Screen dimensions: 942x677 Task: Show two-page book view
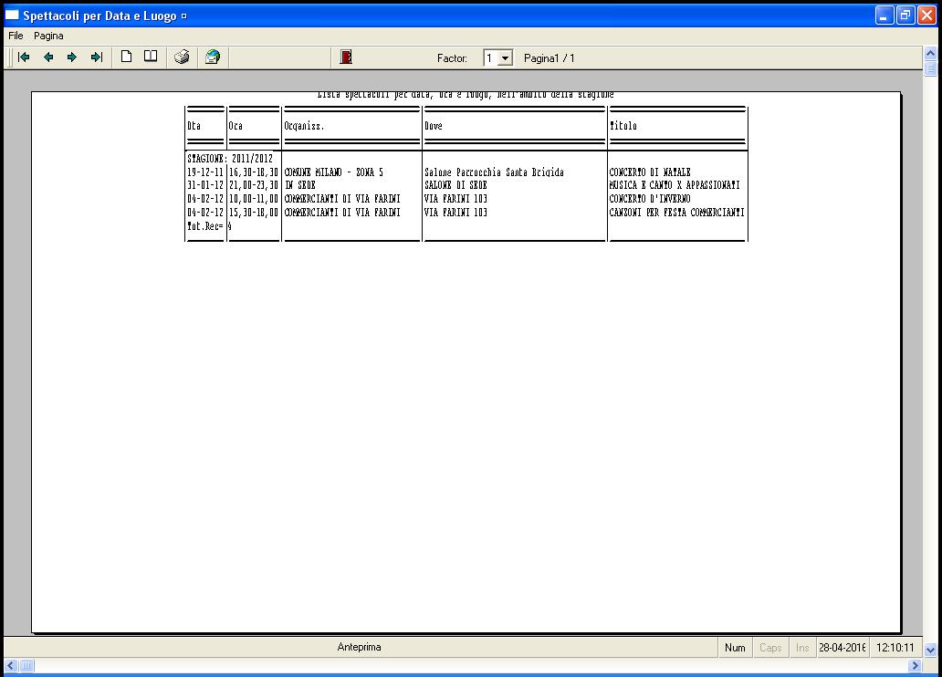pyautogui.click(x=151, y=57)
